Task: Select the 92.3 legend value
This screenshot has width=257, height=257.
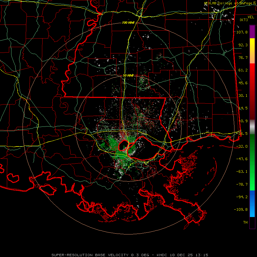Action: click(243, 45)
